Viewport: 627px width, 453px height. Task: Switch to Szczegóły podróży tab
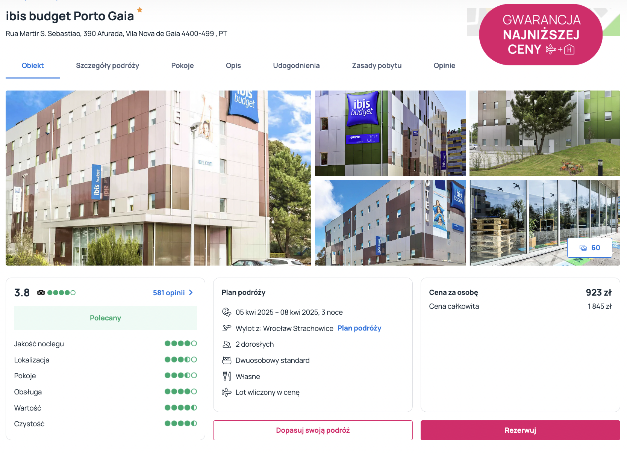108,66
